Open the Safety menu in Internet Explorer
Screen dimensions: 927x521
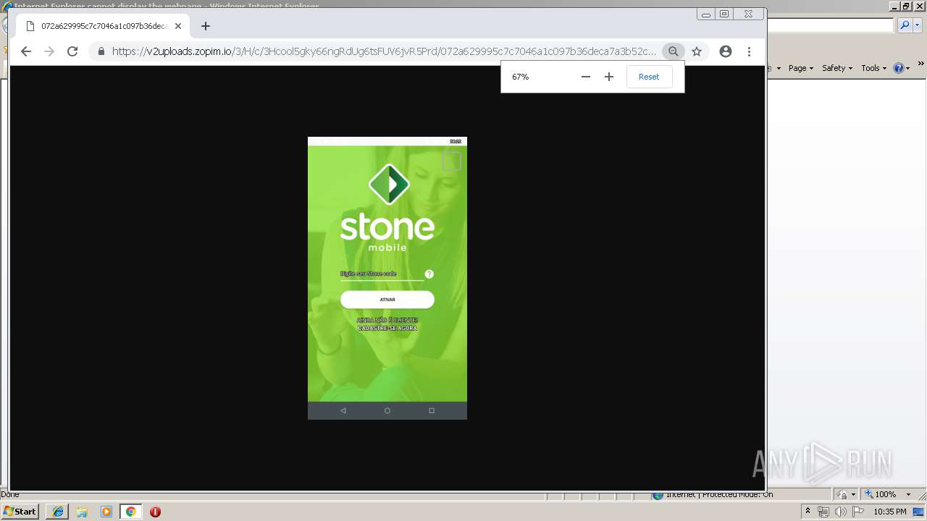click(836, 68)
